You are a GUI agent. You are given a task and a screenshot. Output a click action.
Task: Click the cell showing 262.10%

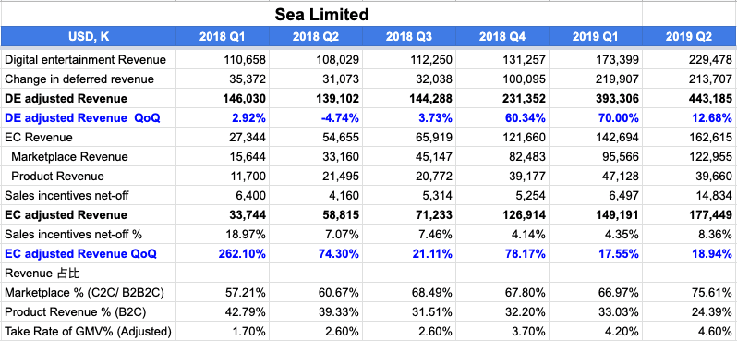223,253
